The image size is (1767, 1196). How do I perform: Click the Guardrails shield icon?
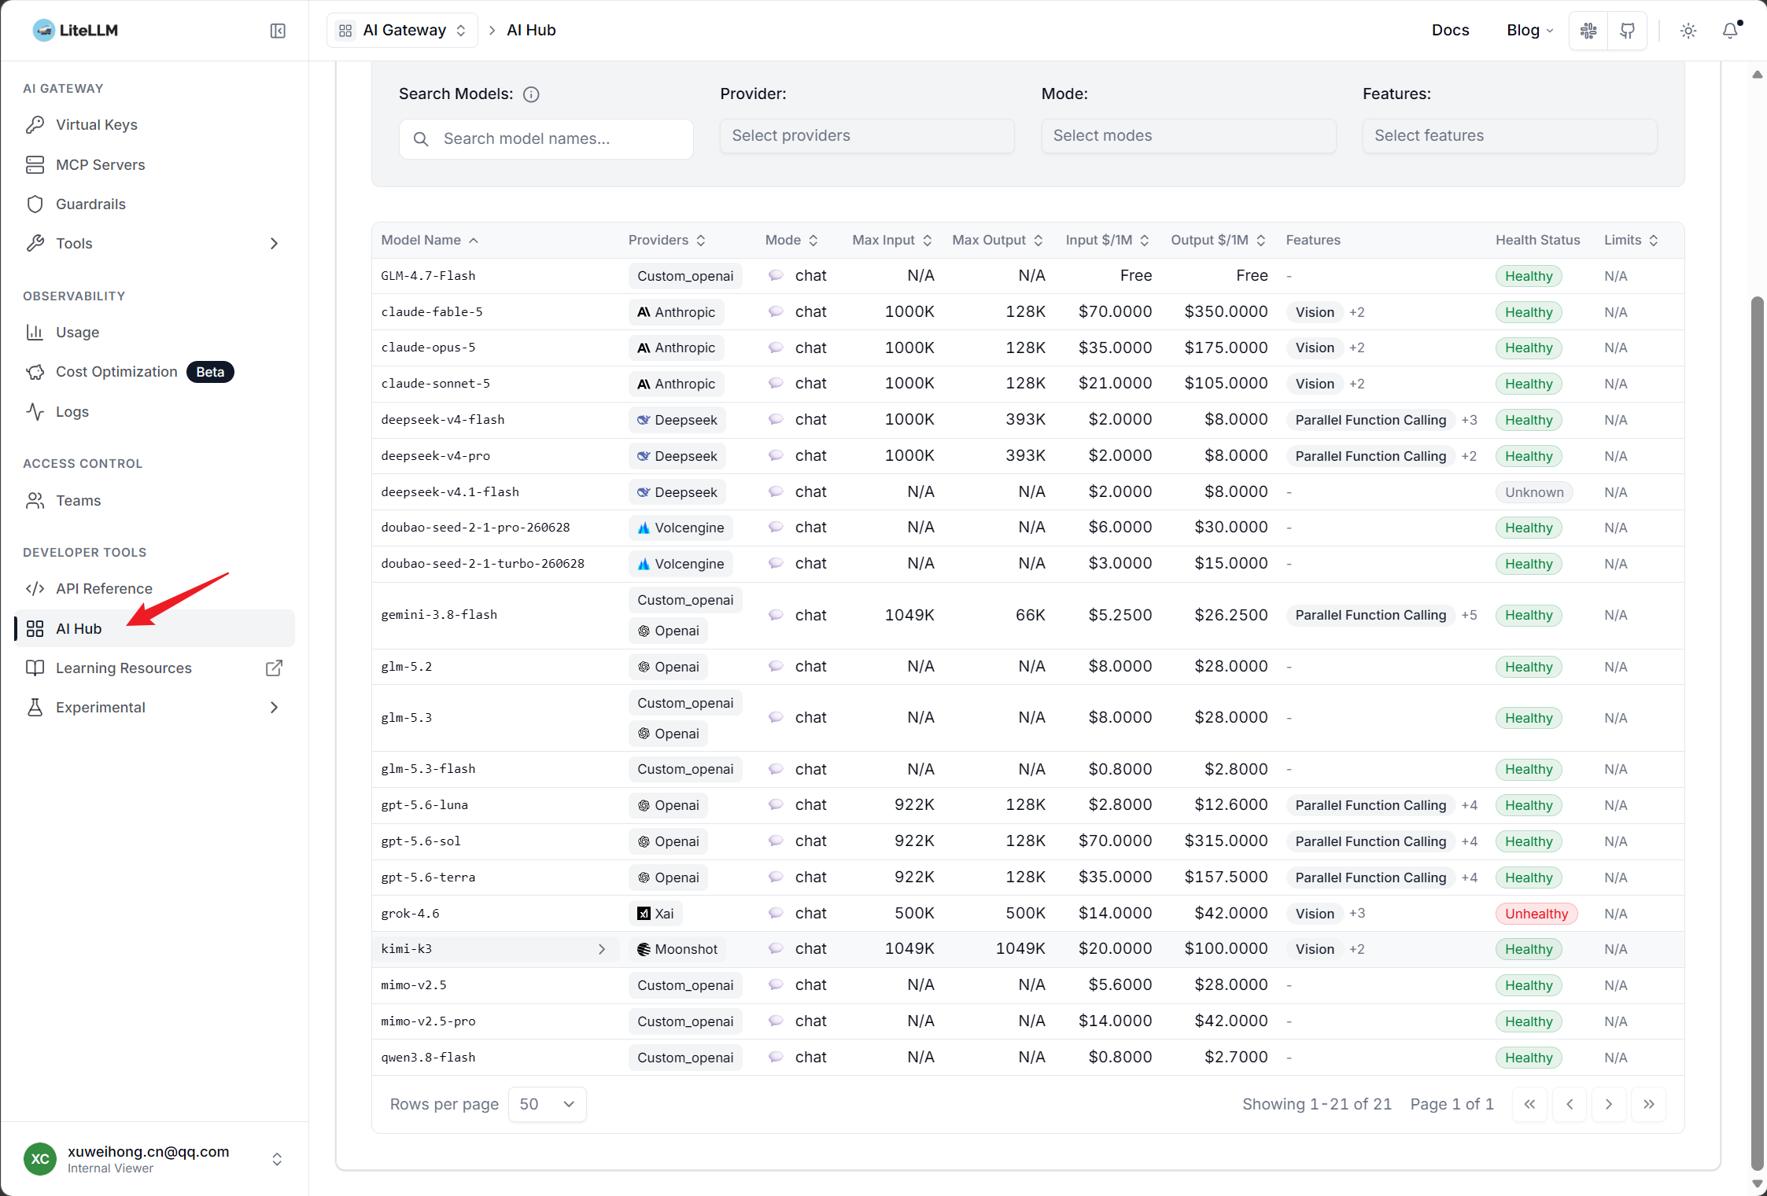coord(35,204)
